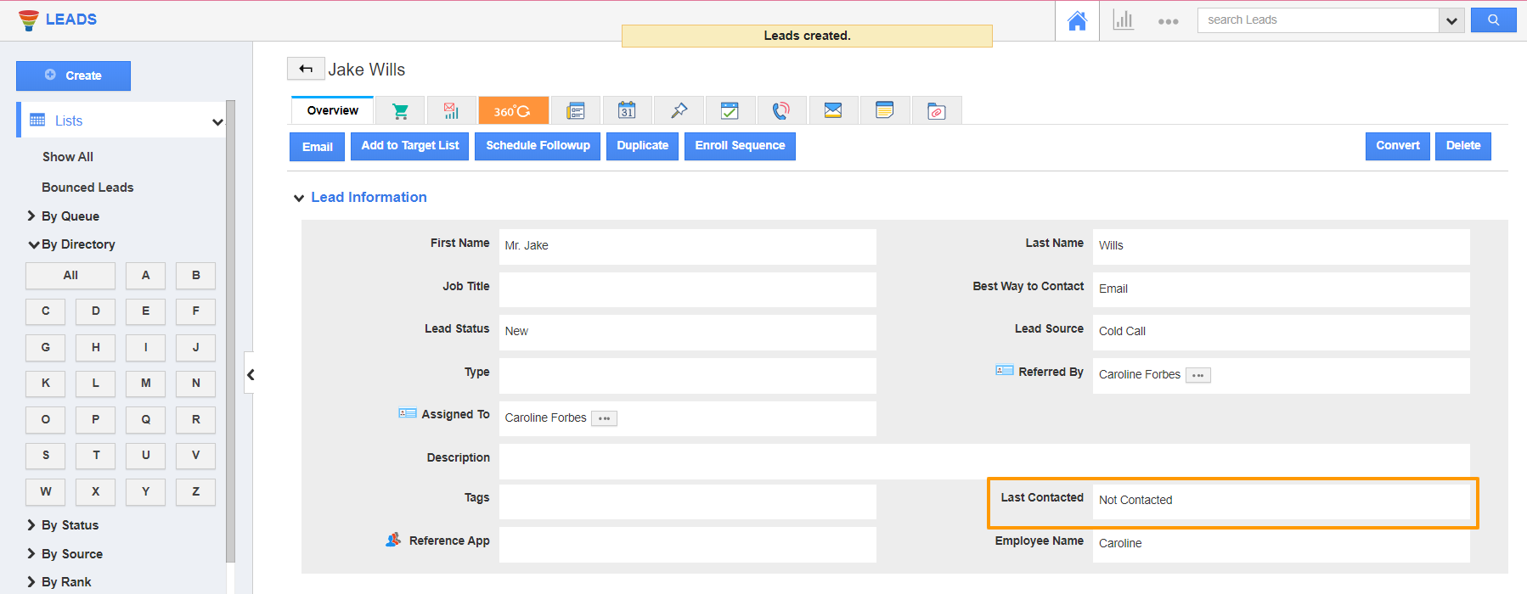This screenshot has height=594, width=1527.
Task: Collapse the Lead Information section
Action: click(299, 198)
